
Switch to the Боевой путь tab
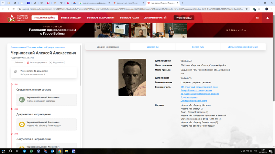198,47
